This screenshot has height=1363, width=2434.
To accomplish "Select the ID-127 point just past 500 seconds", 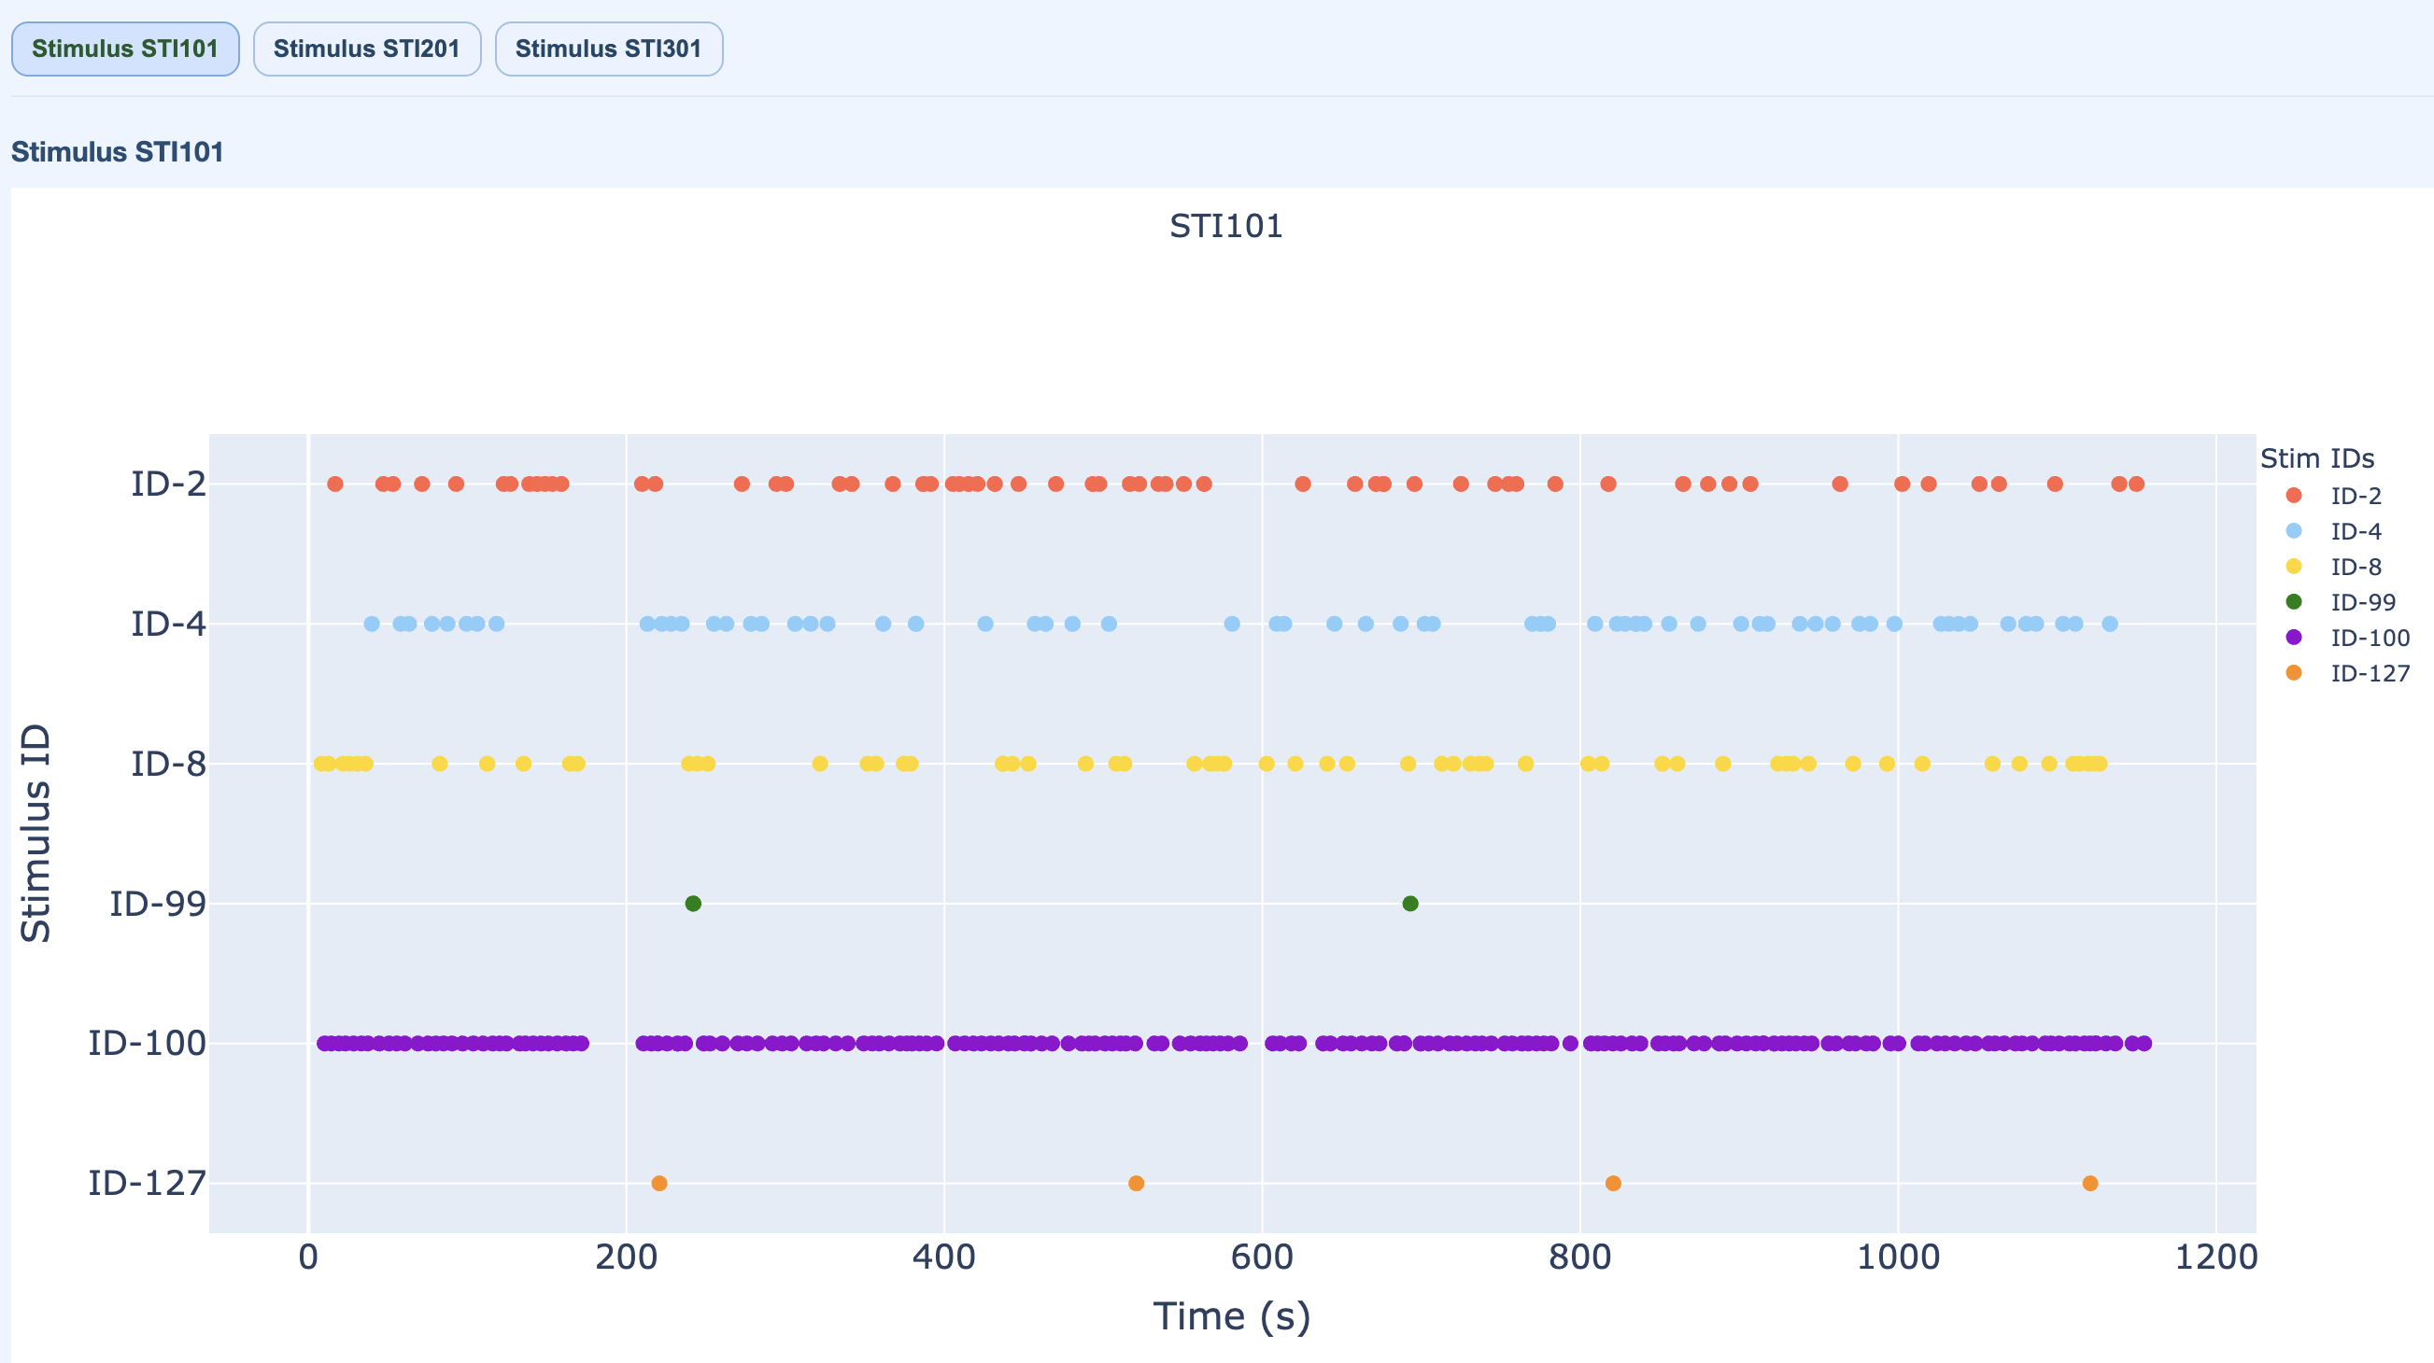I will click(1136, 1184).
